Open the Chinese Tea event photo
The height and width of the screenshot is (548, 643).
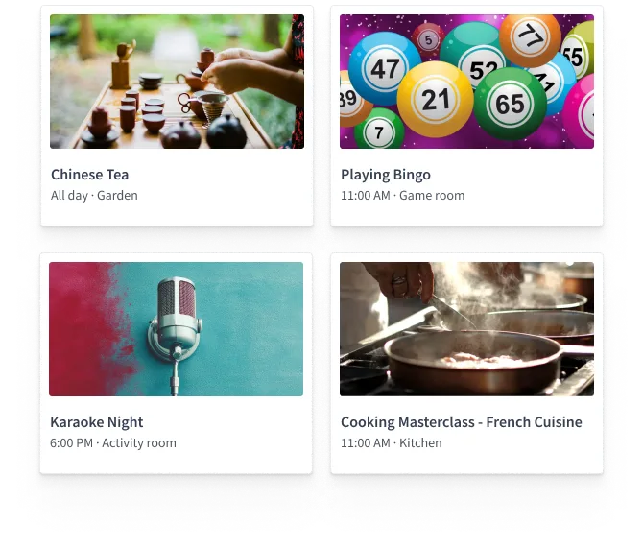[x=177, y=82]
